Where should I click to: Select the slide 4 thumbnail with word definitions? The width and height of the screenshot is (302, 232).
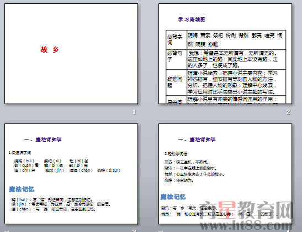pos(225,174)
